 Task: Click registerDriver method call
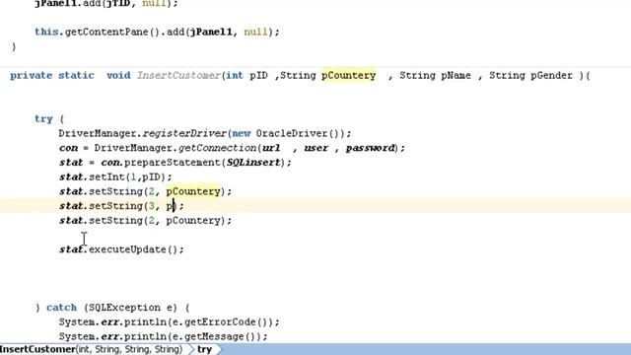point(184,134)
